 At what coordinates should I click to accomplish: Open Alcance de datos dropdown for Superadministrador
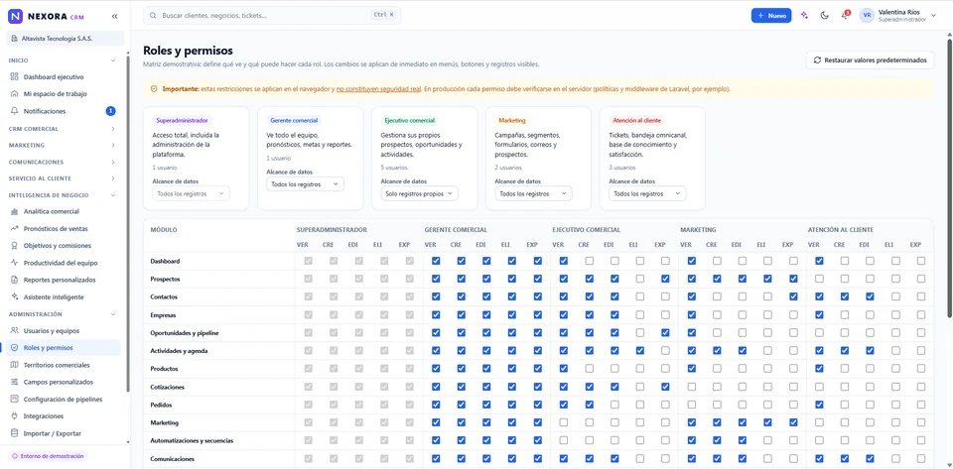click(x=191, y=193)
